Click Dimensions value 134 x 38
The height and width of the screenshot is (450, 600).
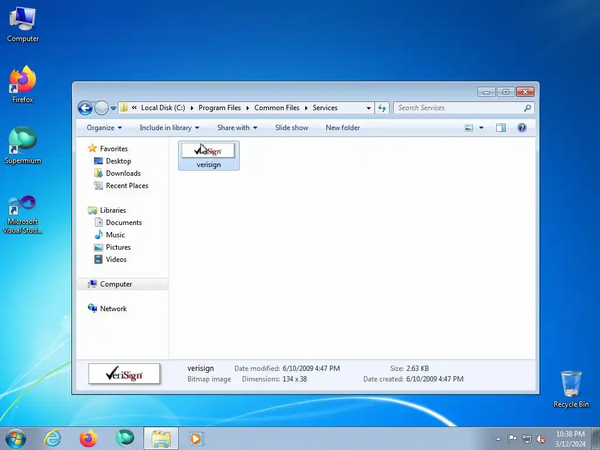point(295,379)
